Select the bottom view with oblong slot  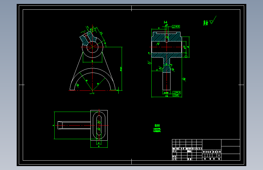pyautogui.click(x=81, y=129)
